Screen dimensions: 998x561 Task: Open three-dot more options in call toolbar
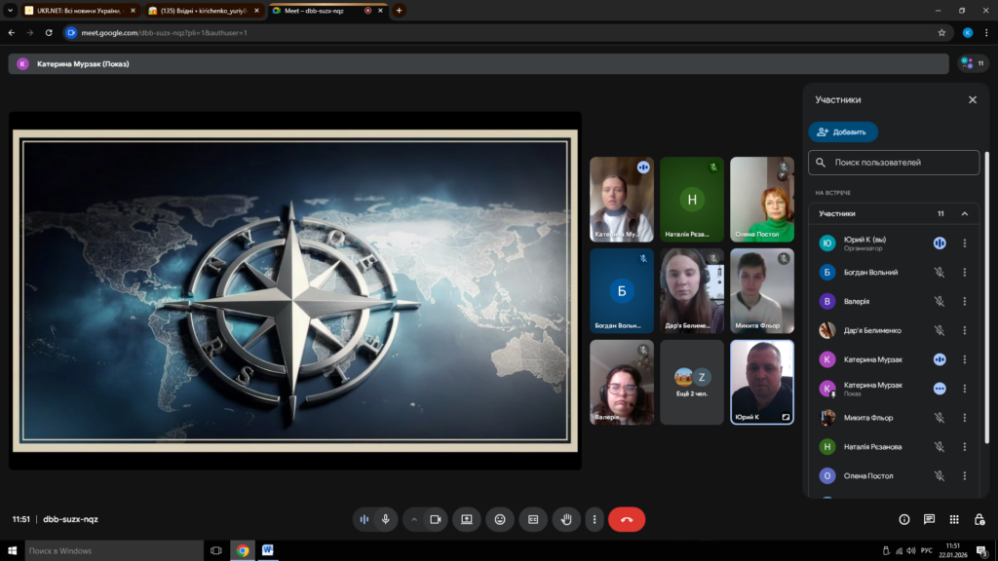click(594, 520)
